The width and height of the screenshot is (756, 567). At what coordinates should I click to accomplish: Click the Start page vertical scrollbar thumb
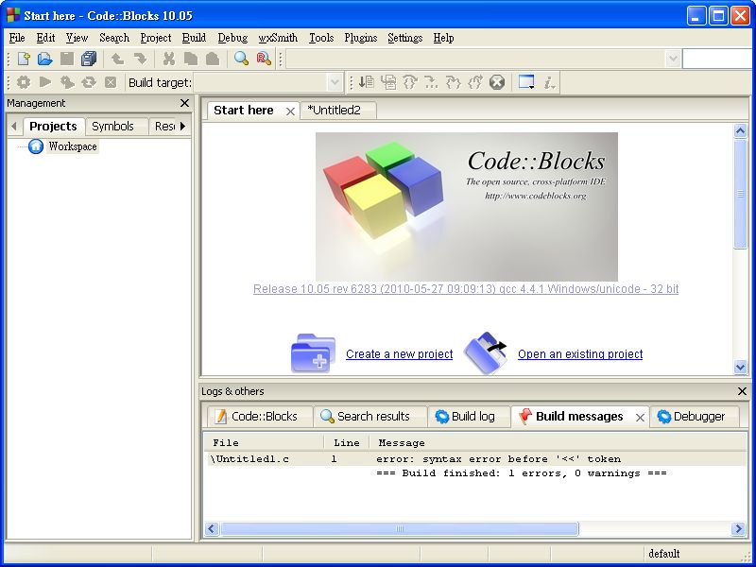[x=740, y=195]
